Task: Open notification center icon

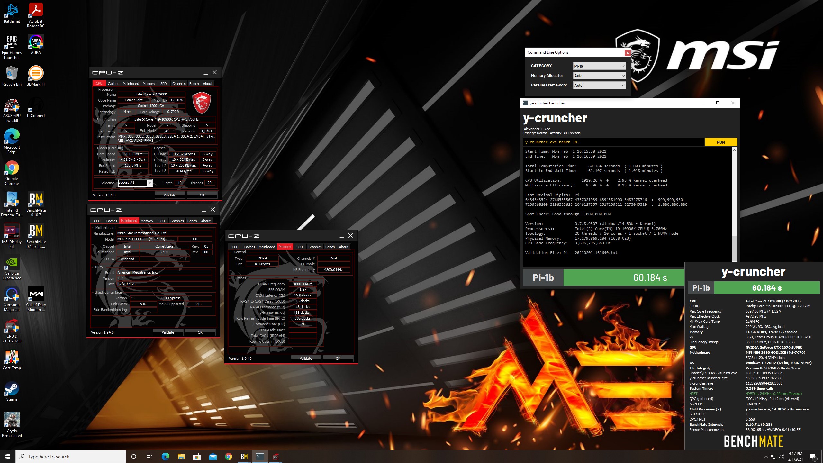Action: coord(813,457)
